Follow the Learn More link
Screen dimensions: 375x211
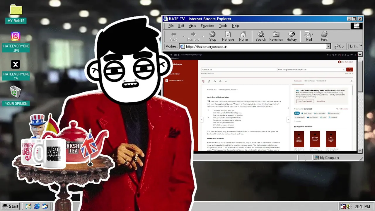[x=321, y=101]
